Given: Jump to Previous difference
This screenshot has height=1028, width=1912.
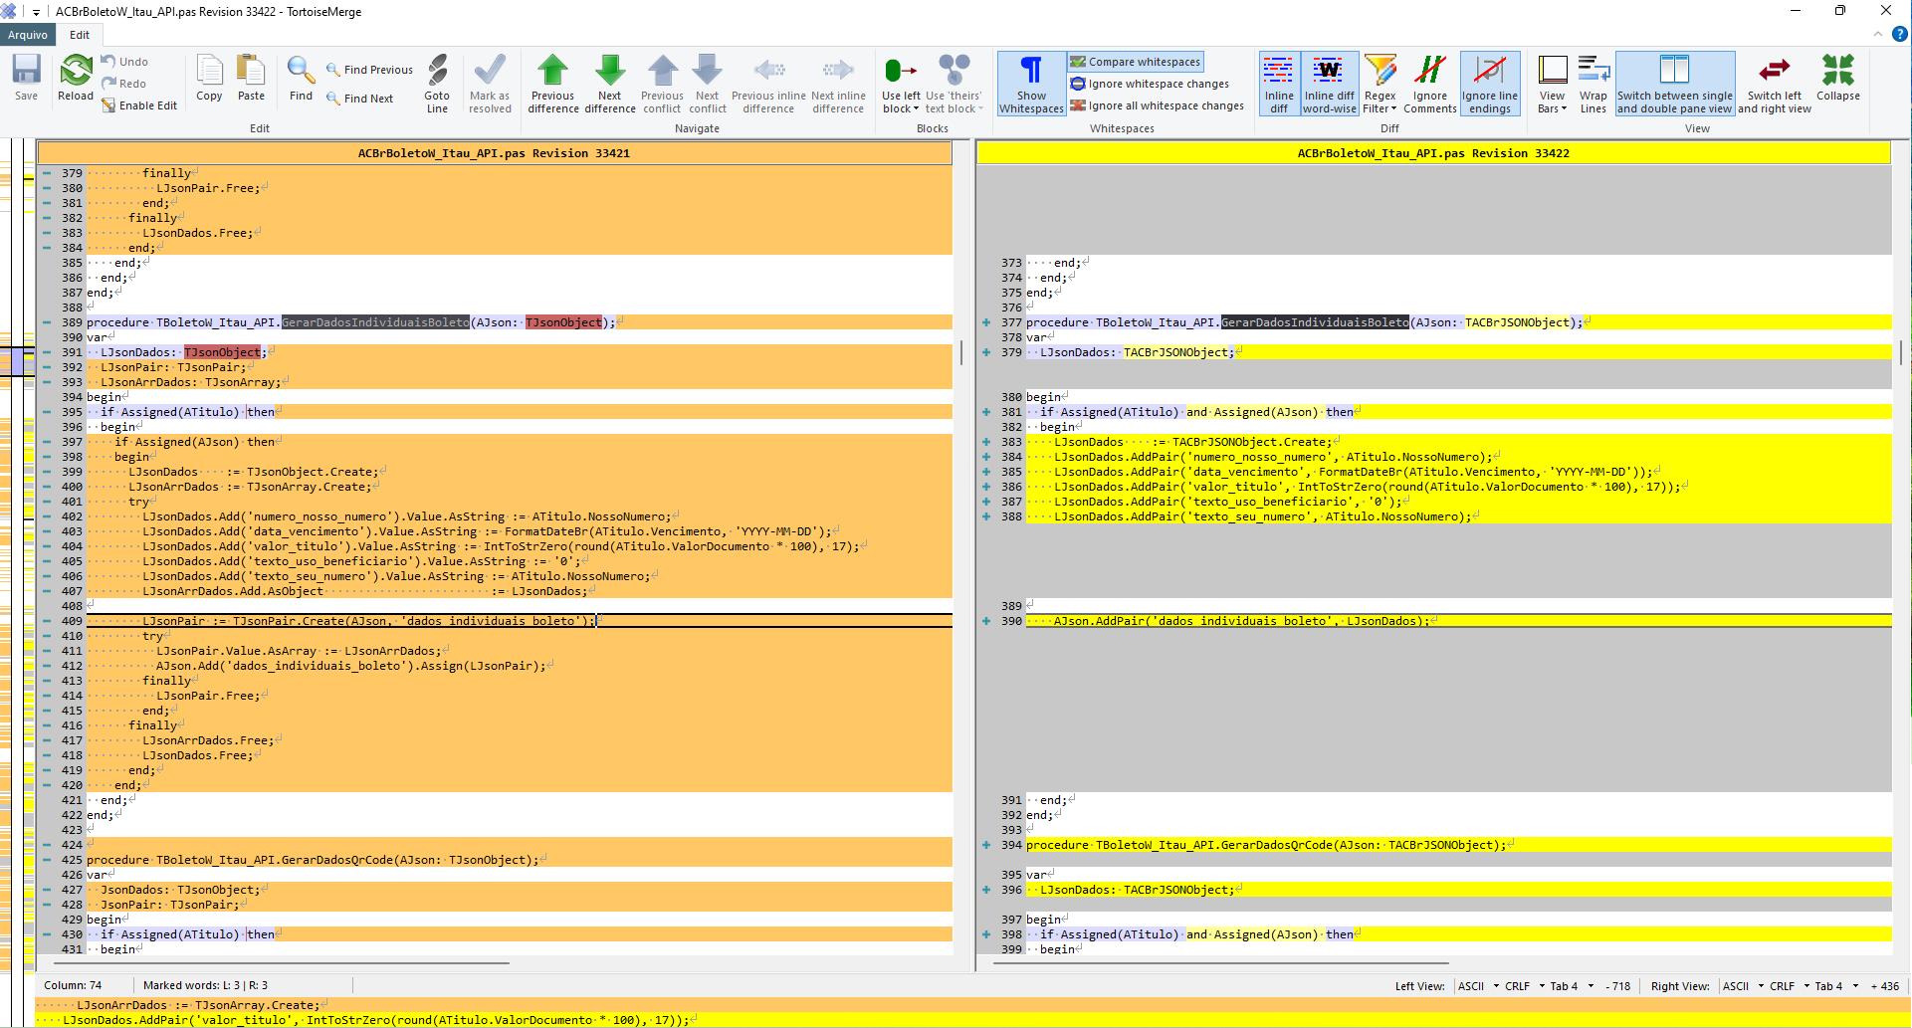Looking at the screenshot, I should click(553, 84).
